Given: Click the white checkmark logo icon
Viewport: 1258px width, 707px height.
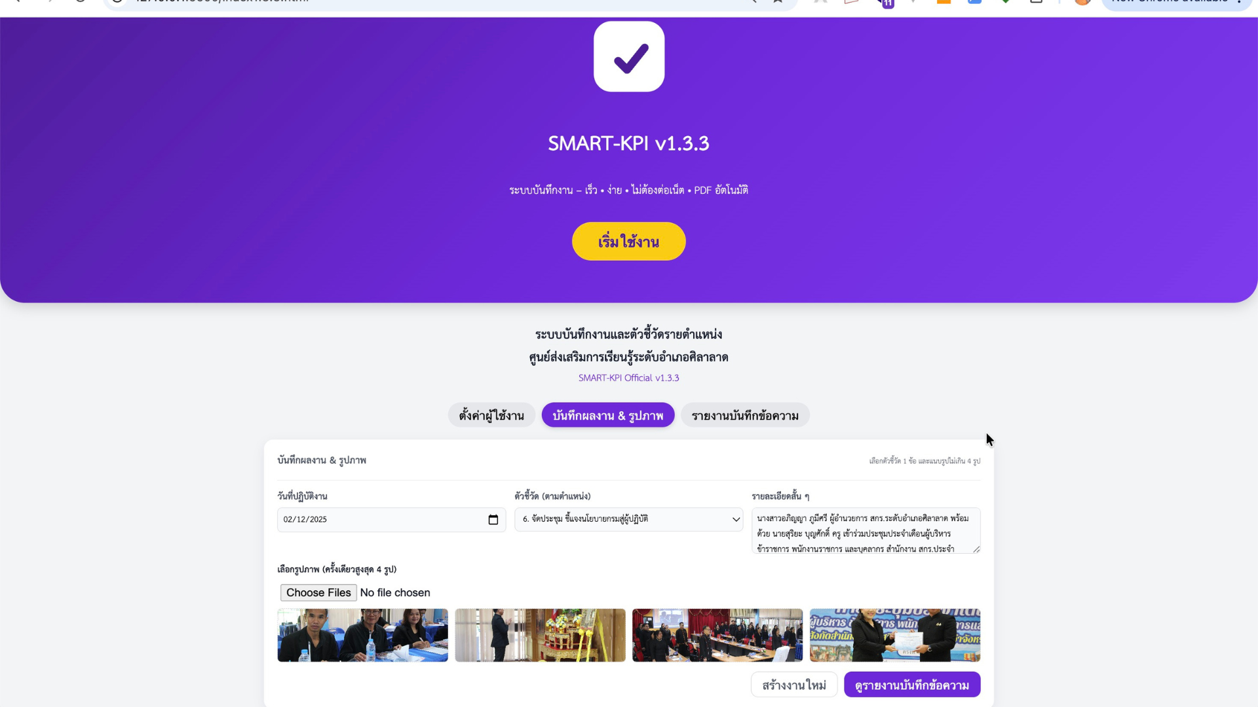Looking at the screenshot, I should (629, 56).
